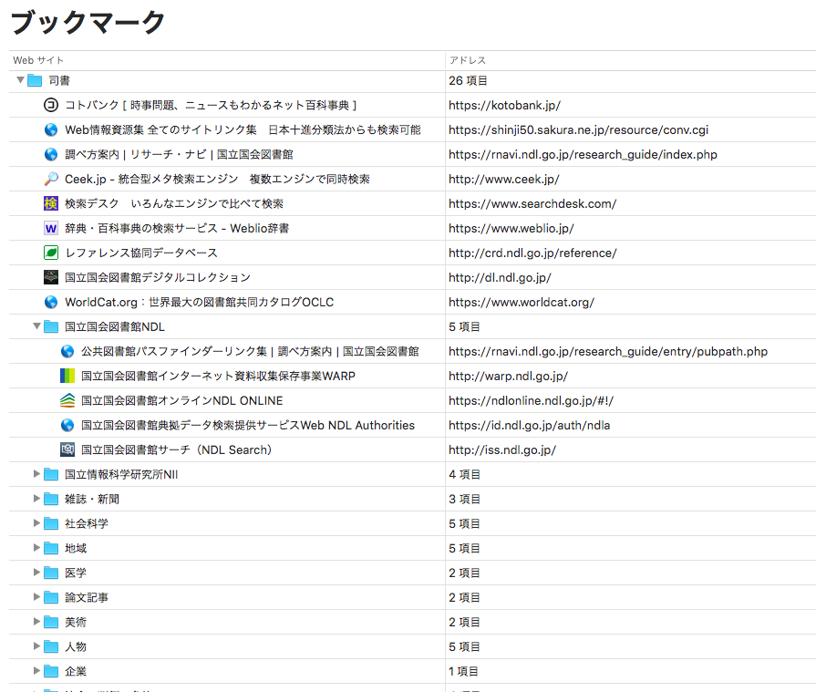Expand the 企業 folder
Viewport: 816px width, 692px height.
tap(36, 671)
